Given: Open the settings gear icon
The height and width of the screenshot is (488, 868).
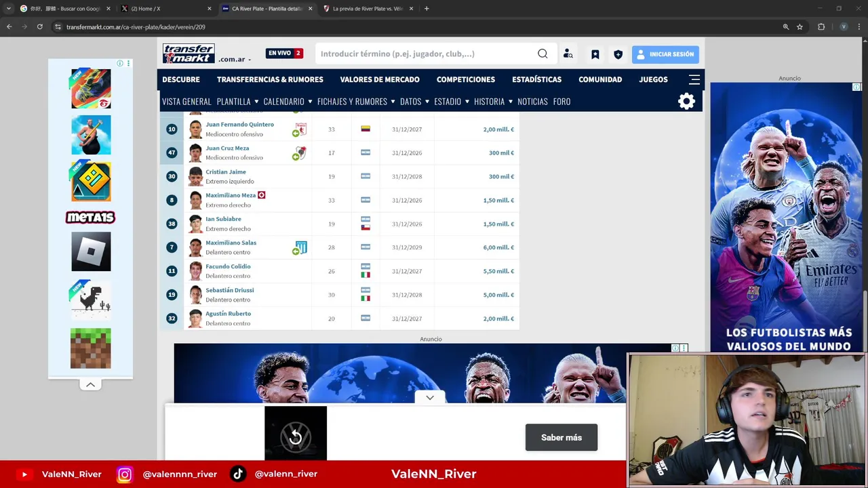Looking at the screenshot, I should point(686,102).
